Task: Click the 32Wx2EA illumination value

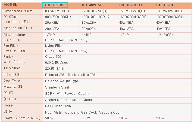Action: coord(89,23)
